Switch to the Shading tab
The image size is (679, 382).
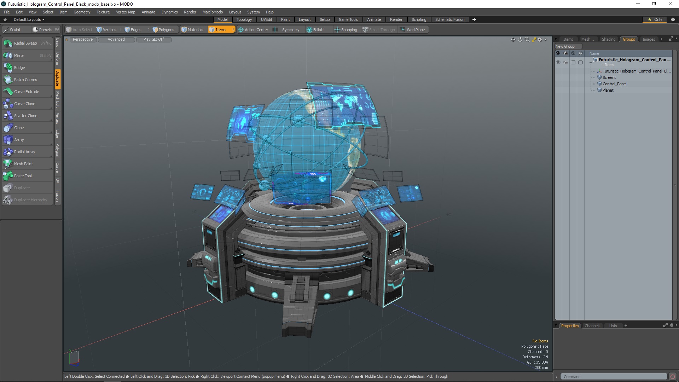[x=608, y=39]
